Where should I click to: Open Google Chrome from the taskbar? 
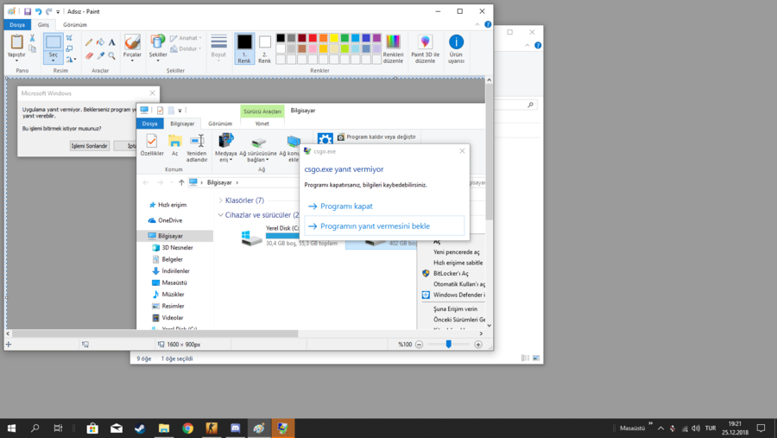point(187,428)
